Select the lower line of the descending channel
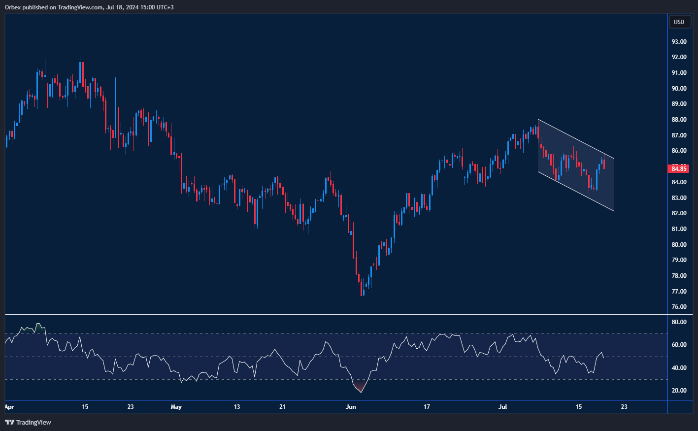 coord(575,191)
